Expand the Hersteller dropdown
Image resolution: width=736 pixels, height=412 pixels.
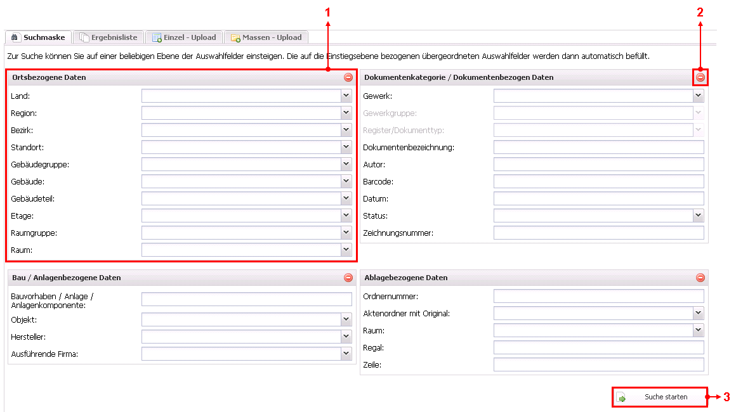pyautogui.click(x=346, y=337)
